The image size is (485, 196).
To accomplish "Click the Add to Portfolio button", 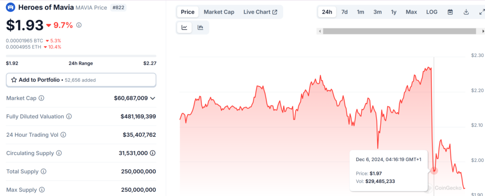I will pyautogui.click(x=81, y=80).
